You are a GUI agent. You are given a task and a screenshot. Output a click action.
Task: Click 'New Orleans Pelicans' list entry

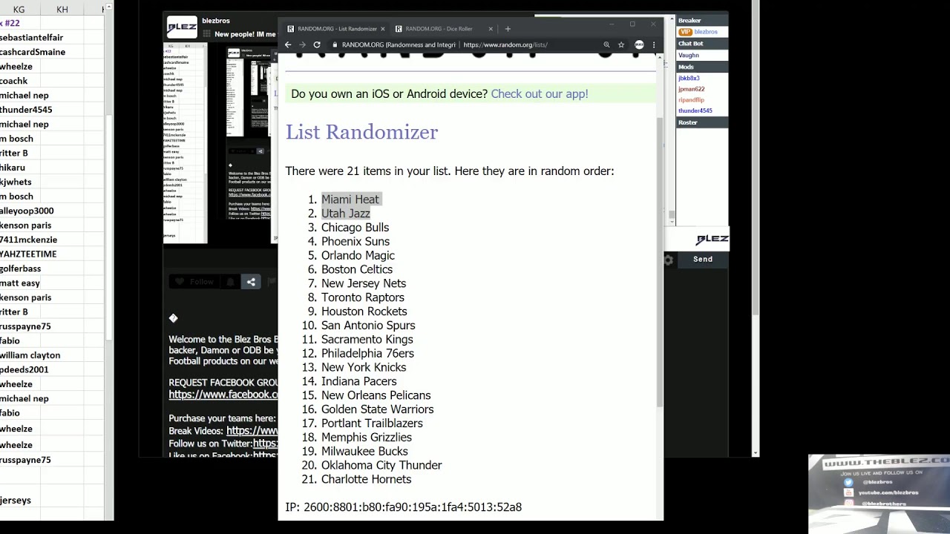(376, 395)
